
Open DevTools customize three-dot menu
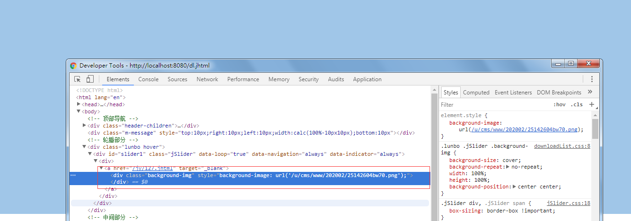click(592, 79)
